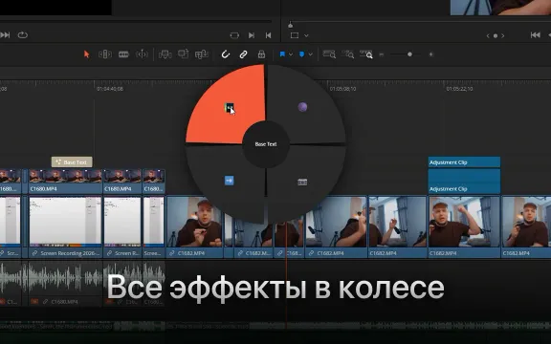Go to first frame in timeline viewer
Viewport: 551px width, 344px height.
click(535, 34)
